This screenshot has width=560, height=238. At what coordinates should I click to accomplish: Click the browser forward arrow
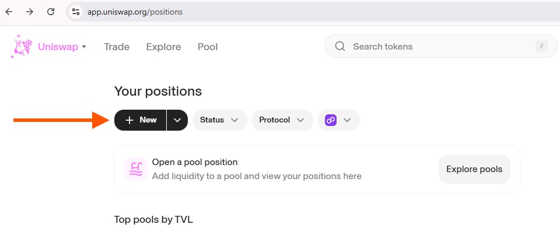pyautogui.click(x=30, y=12)
